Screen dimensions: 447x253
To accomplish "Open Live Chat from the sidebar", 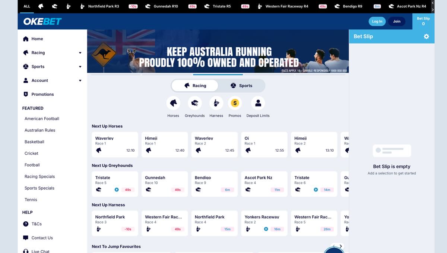I will [41, 251].
